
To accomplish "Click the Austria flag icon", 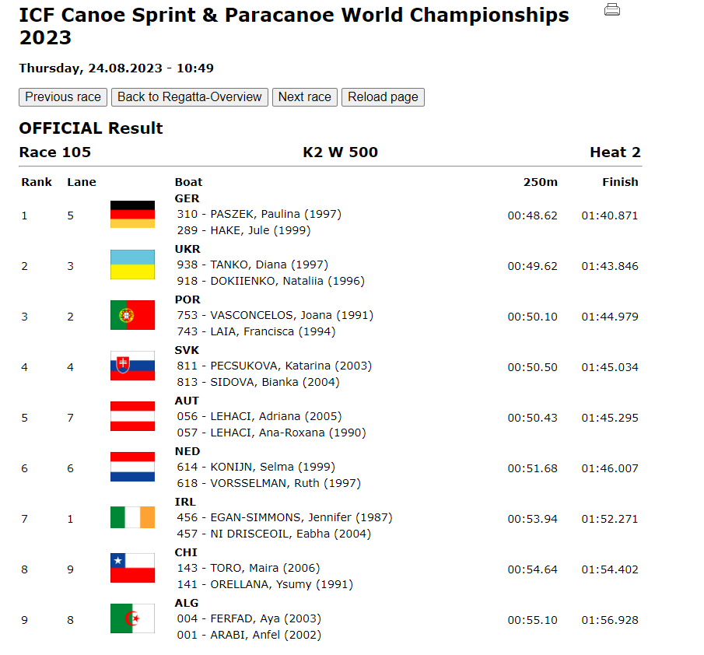I will pos(132,416).
